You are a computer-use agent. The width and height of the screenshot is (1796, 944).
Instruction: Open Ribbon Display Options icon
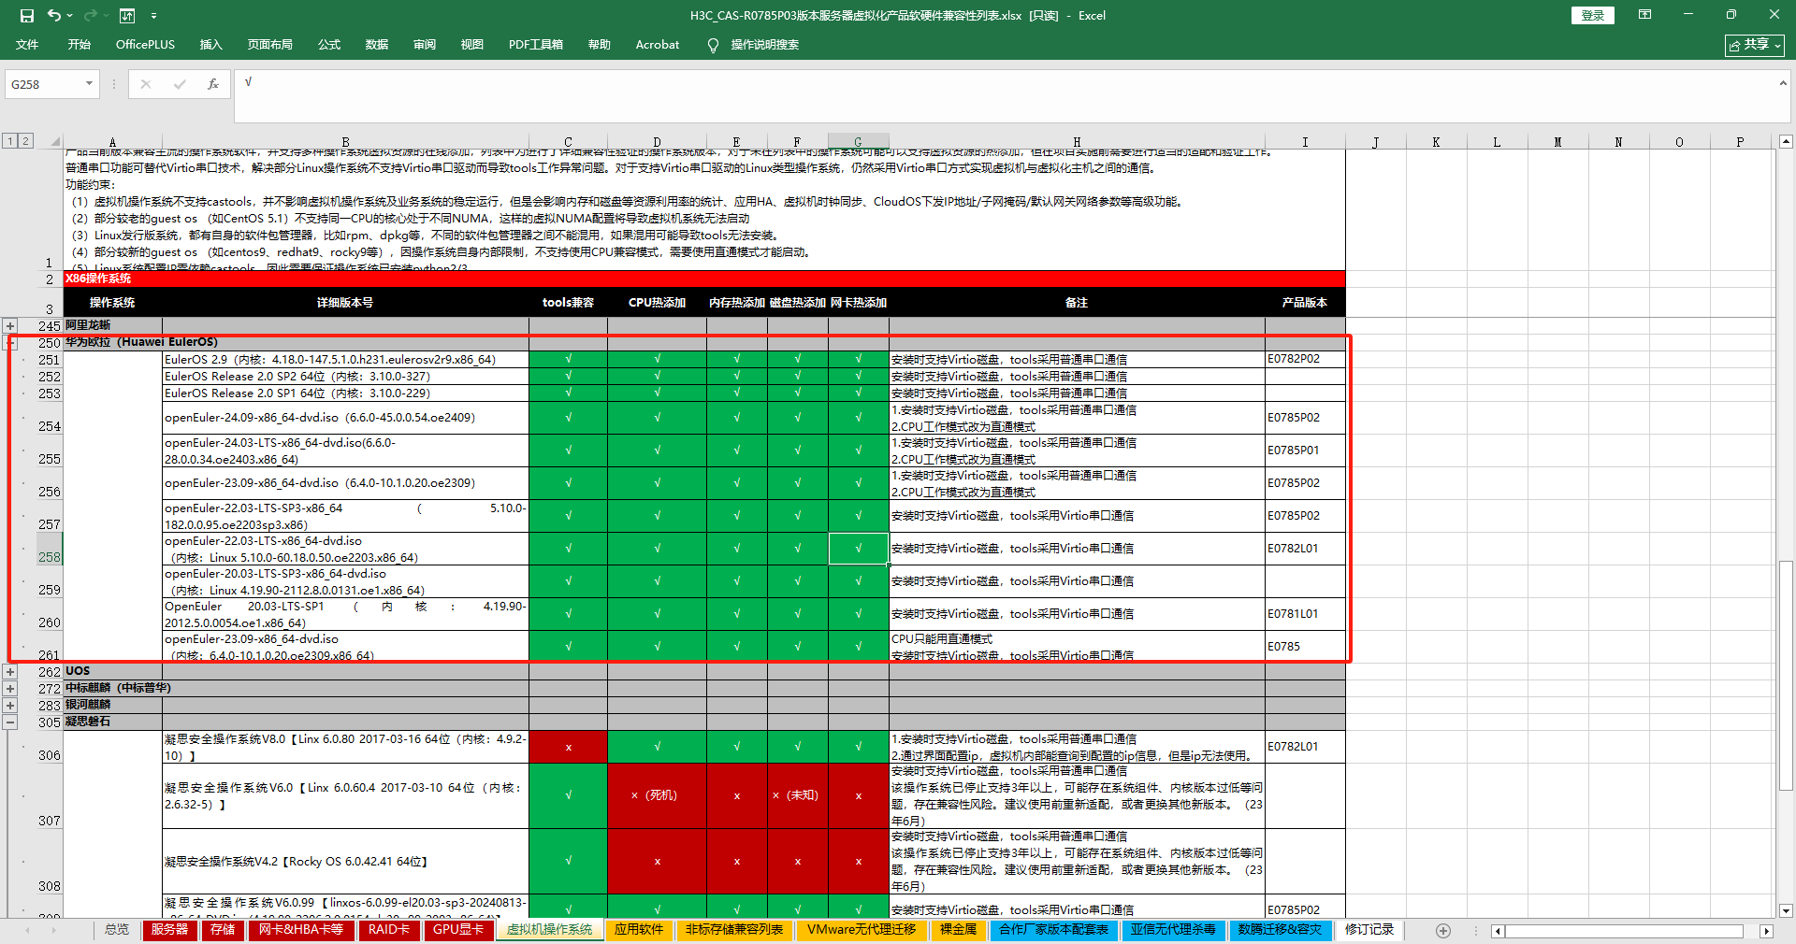(1644, 15)
